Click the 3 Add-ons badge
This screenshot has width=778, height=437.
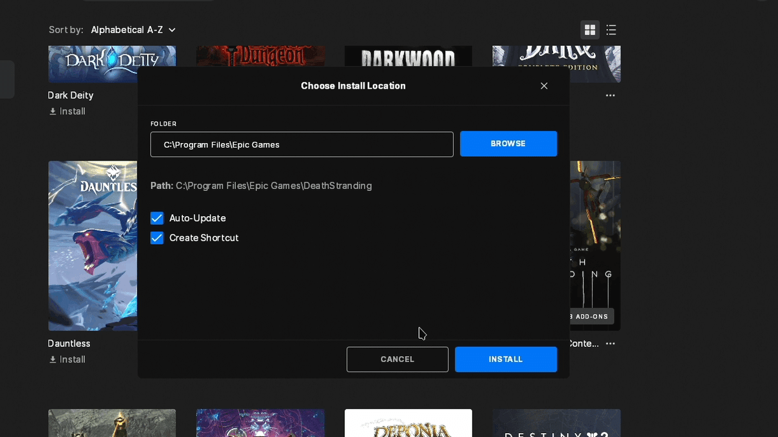click(x=591, y=317)
